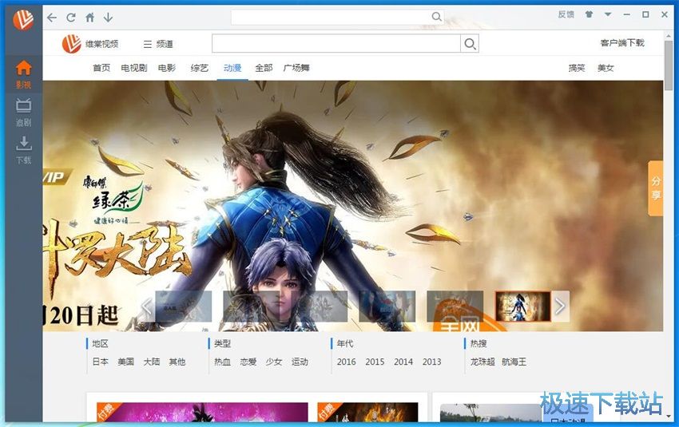Filter type by 少女
Image resolution: width=679 pixels, height=427 pixels.
(274, 362)
